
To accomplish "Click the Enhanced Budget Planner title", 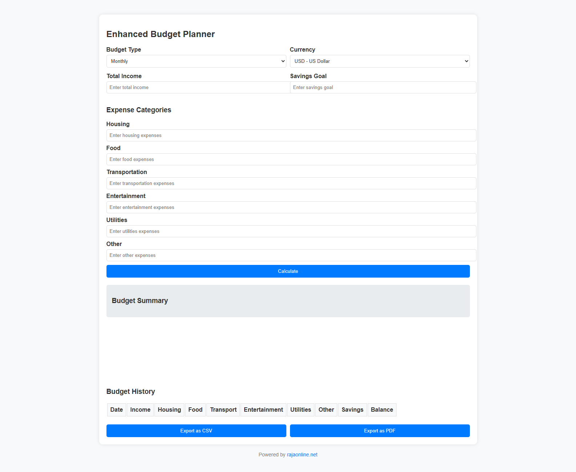I will point(161,34).
